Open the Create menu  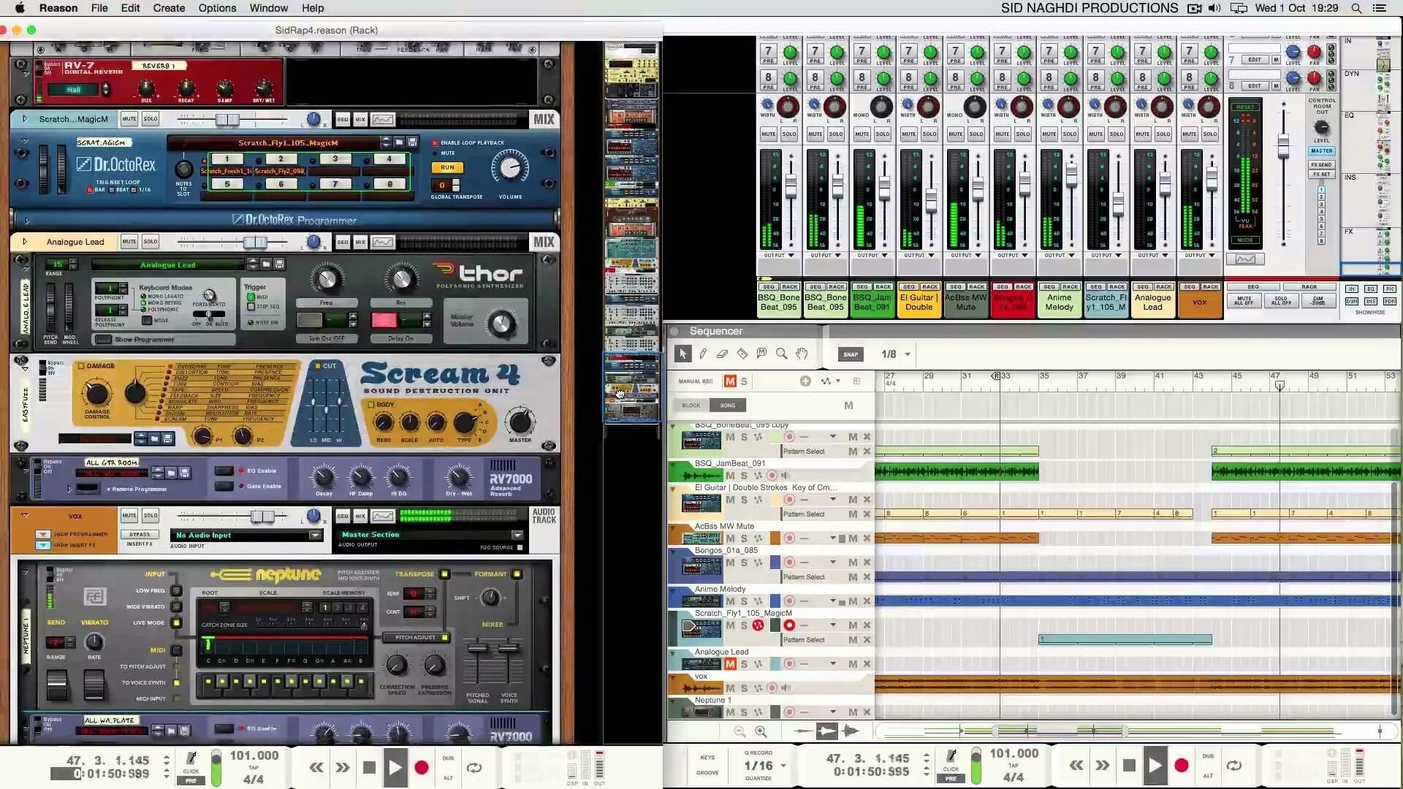tap(169, 8)
